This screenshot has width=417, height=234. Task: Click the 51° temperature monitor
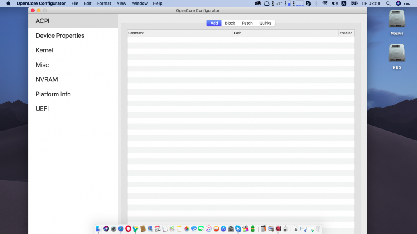[277, 3]
